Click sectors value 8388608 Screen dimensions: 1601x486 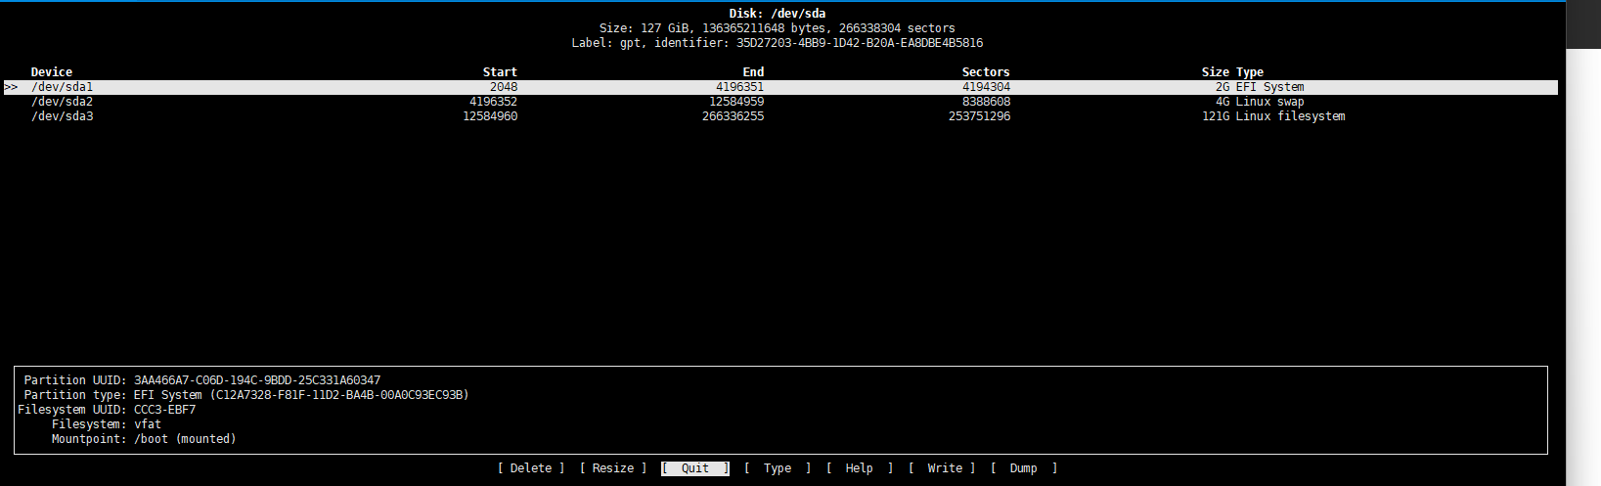click(986, 102)
